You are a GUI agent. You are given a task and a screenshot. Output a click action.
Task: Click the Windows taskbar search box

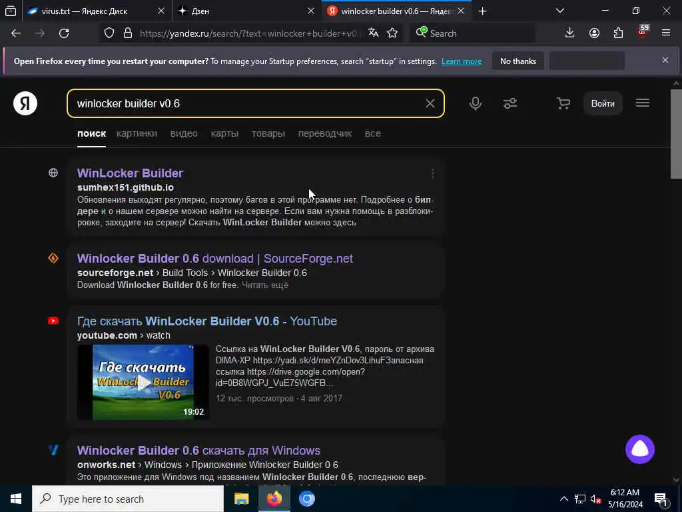tap(128, 499)
